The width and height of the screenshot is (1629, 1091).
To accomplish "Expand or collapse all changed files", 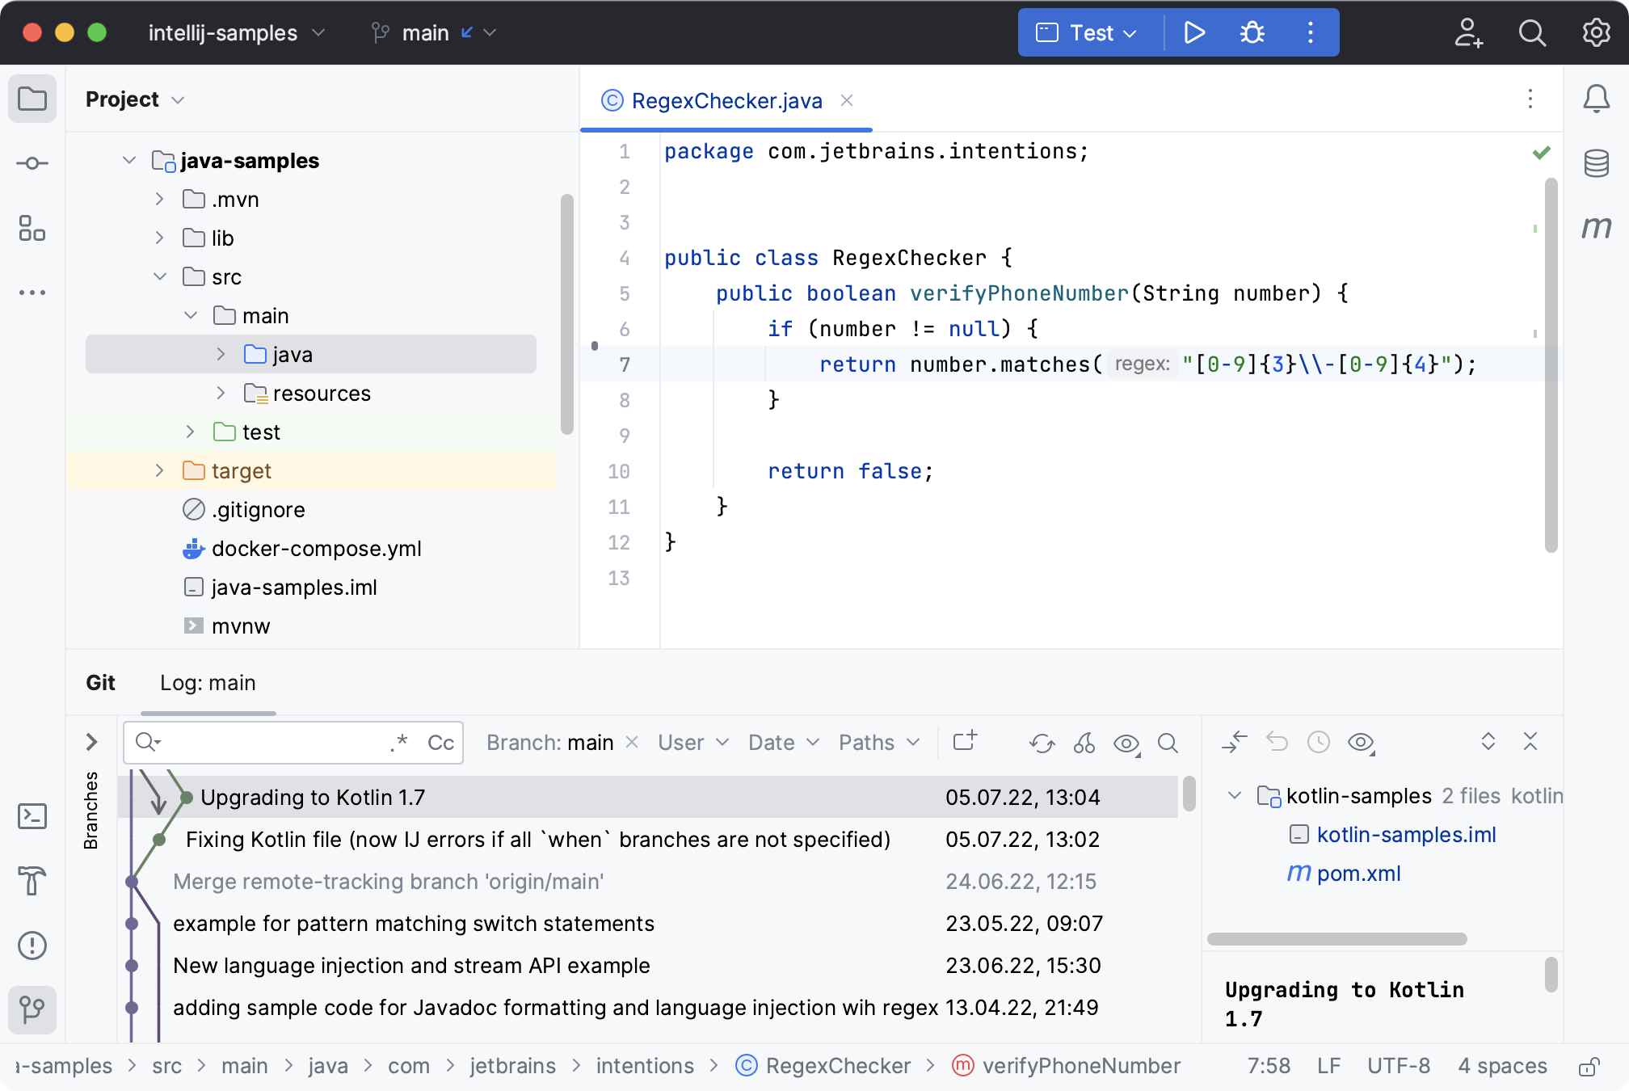I will coord(1488,742).
